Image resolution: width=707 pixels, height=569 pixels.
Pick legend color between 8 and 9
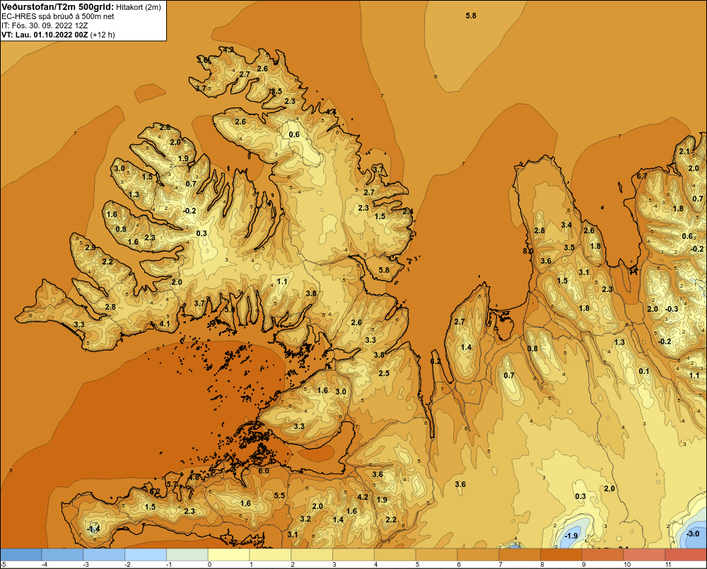point(561,555)
